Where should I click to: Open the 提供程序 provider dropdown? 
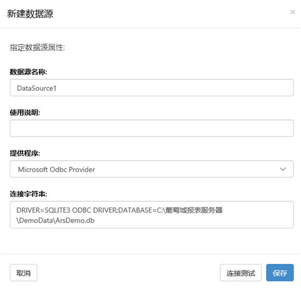(152, 169)
